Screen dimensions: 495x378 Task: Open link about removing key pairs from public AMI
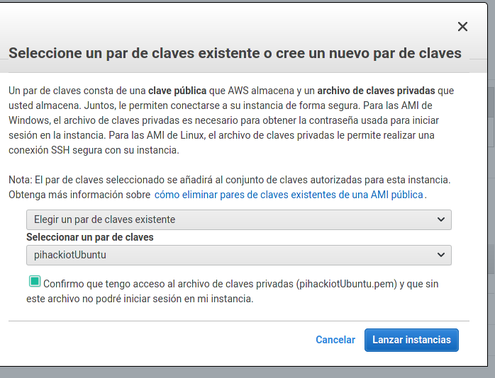pyautogui.click(x=289, y=195)
